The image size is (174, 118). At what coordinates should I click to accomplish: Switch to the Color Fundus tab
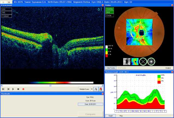coord(111,68)
